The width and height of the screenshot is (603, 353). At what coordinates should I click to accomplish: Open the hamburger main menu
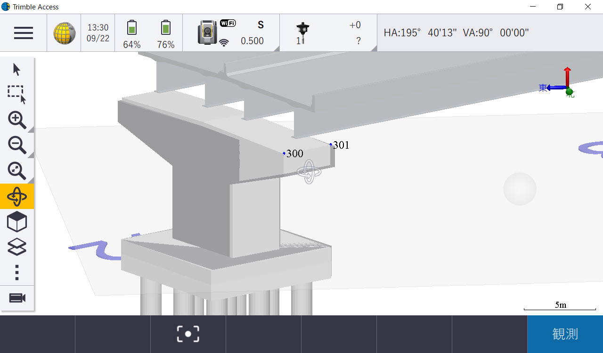click(x=24, y=33)
